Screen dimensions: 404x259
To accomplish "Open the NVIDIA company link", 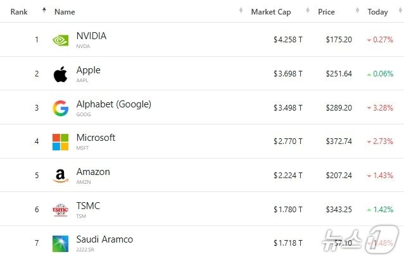I will [x=91, y=36].
